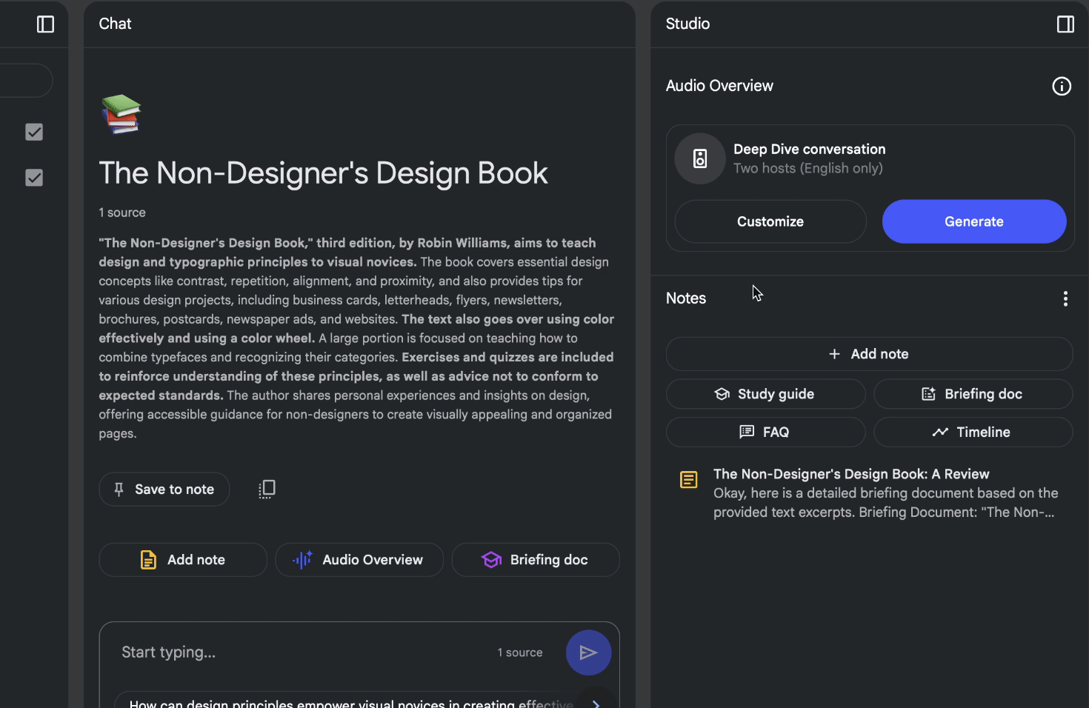The width and height of the screenshot is (1089, 708).
Task: Click Deep Dive conversation title
Action: pos(810,149)
